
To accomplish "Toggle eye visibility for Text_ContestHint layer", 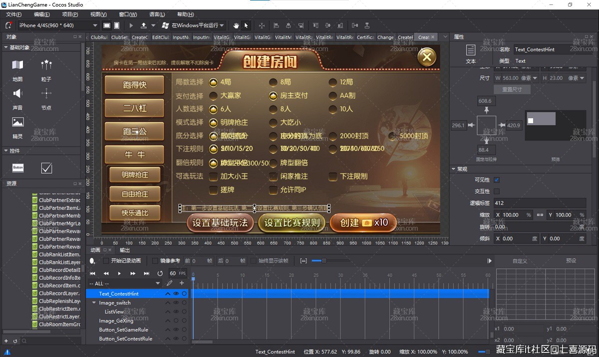I will point(176,294).
